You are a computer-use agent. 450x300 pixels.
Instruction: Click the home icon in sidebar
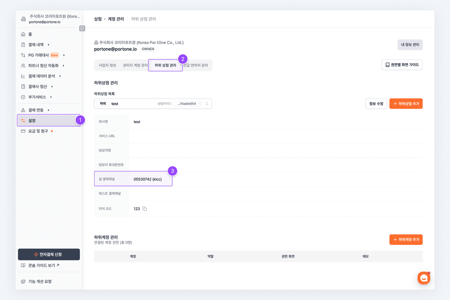(x=23, y=34)
